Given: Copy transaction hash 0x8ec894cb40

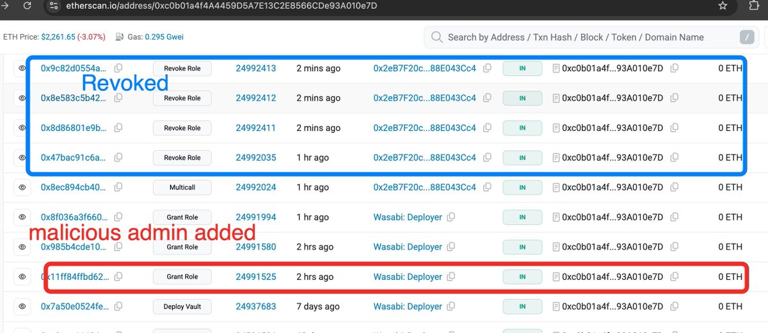Looking at the screenshot, I should pos(118,187).
